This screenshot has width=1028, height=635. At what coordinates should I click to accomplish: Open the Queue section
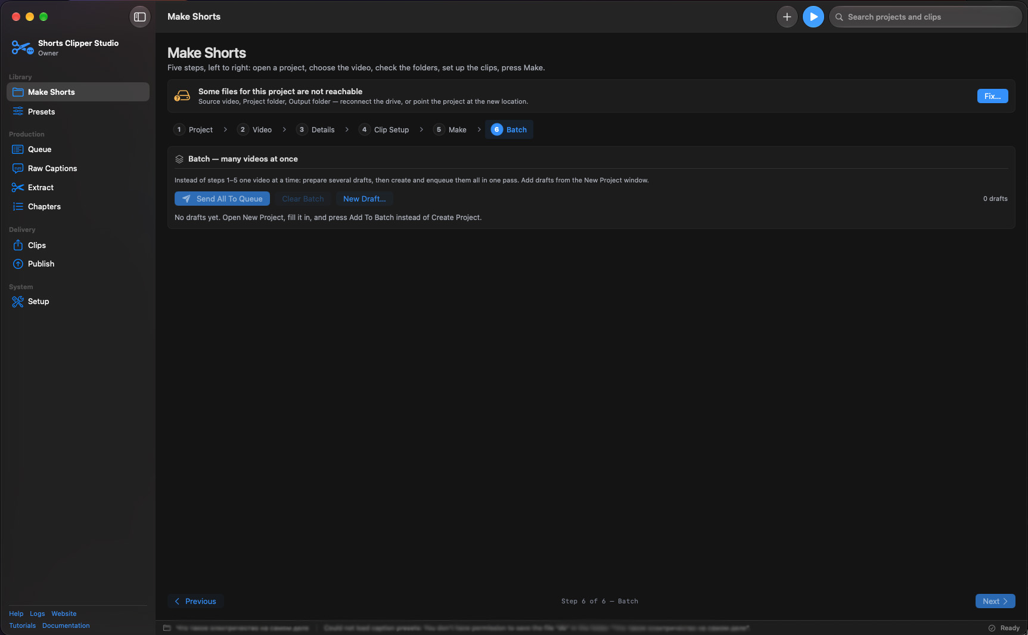(78, 149)
